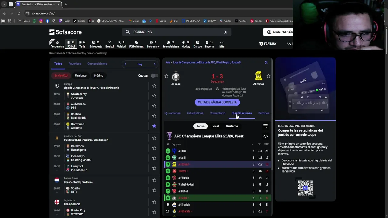Screen dimensions: 388x218
Task: Open the Tenis sport category
Action: pyautogui.click(x=82, y=44)
